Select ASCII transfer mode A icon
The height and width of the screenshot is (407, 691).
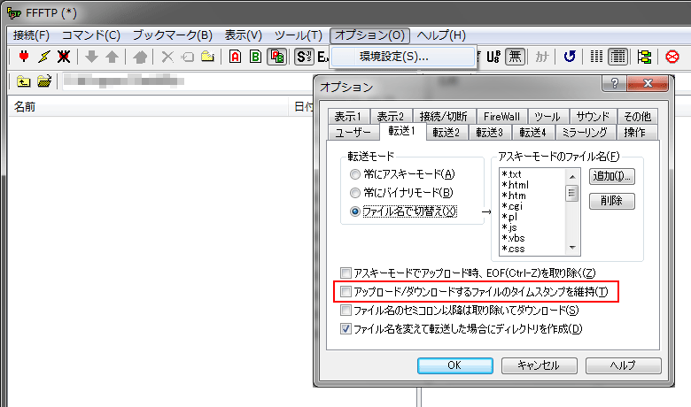236,57
